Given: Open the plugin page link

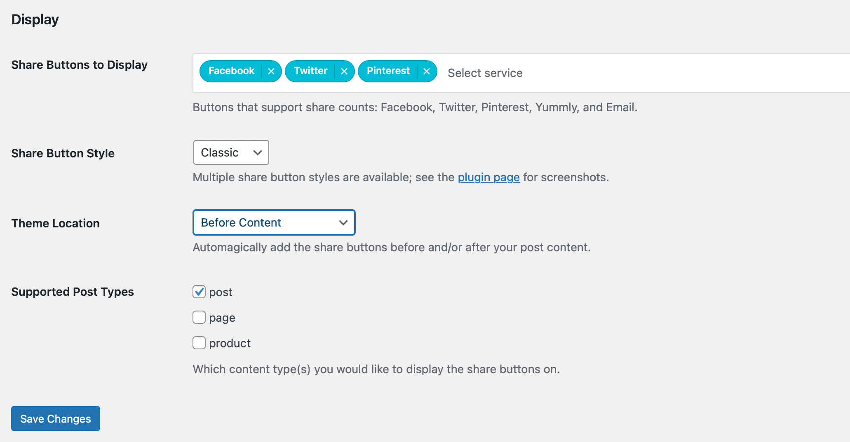Looking at the screenshot, I should (x=488, y=177).
